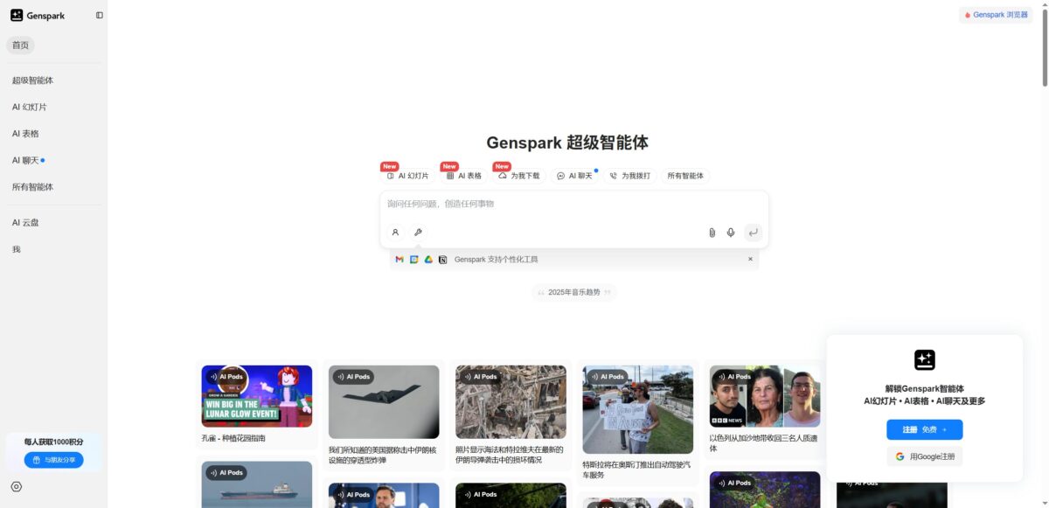
Task: Click the 注册 免费 button
Action: click(925, 429)
